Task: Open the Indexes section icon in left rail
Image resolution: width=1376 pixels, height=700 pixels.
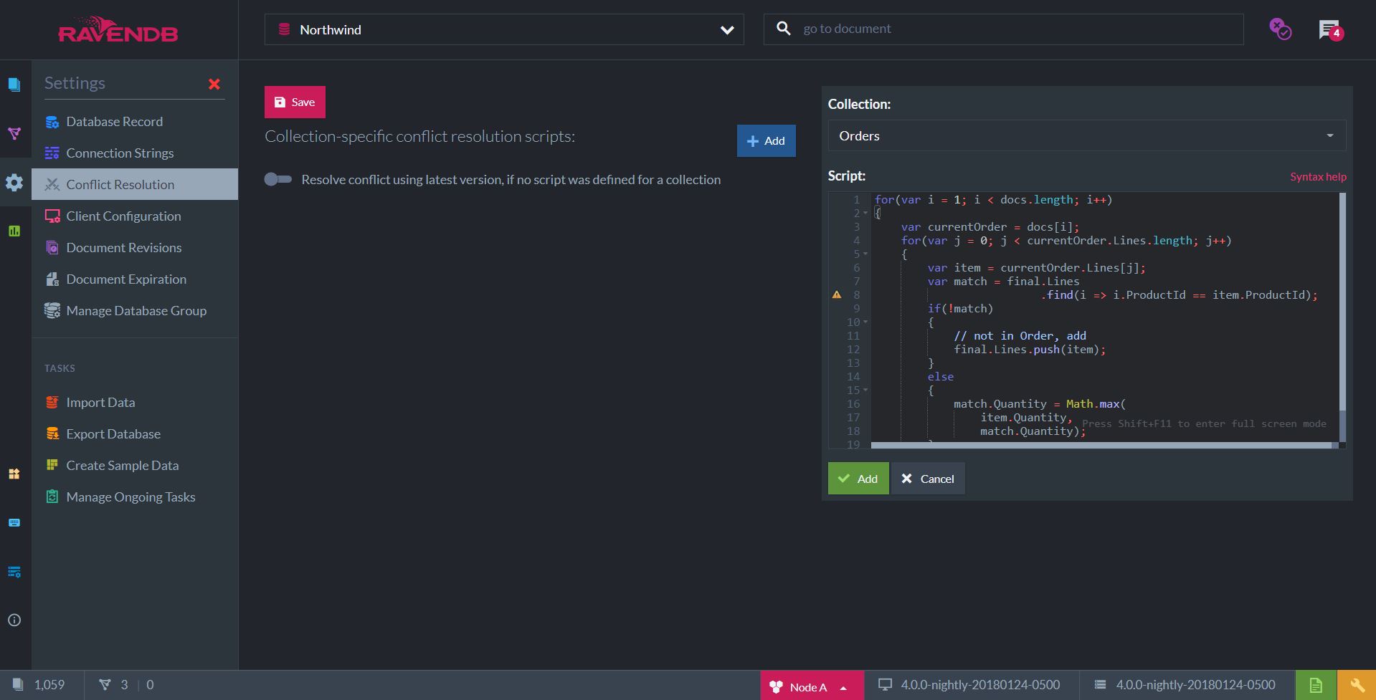Action: point(14,133)
